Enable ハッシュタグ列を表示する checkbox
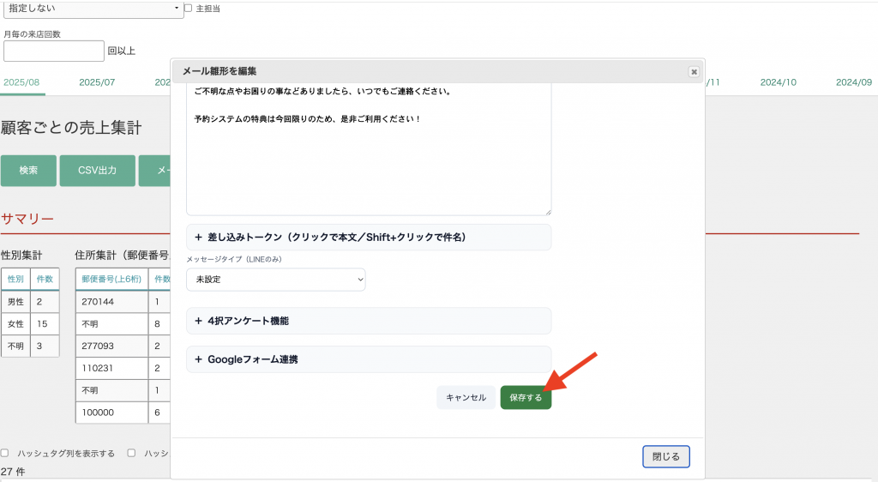This screenshot has width=878, height=482. tap(5, 453)
